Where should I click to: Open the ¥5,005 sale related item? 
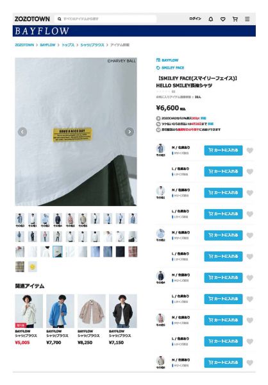coord(29,320)
